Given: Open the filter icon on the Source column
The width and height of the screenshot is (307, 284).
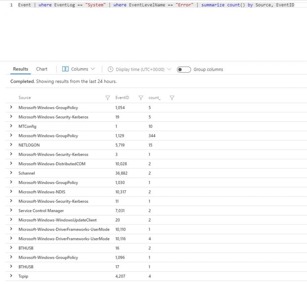Looking at the screenshot, I should (x=108, y=98).
